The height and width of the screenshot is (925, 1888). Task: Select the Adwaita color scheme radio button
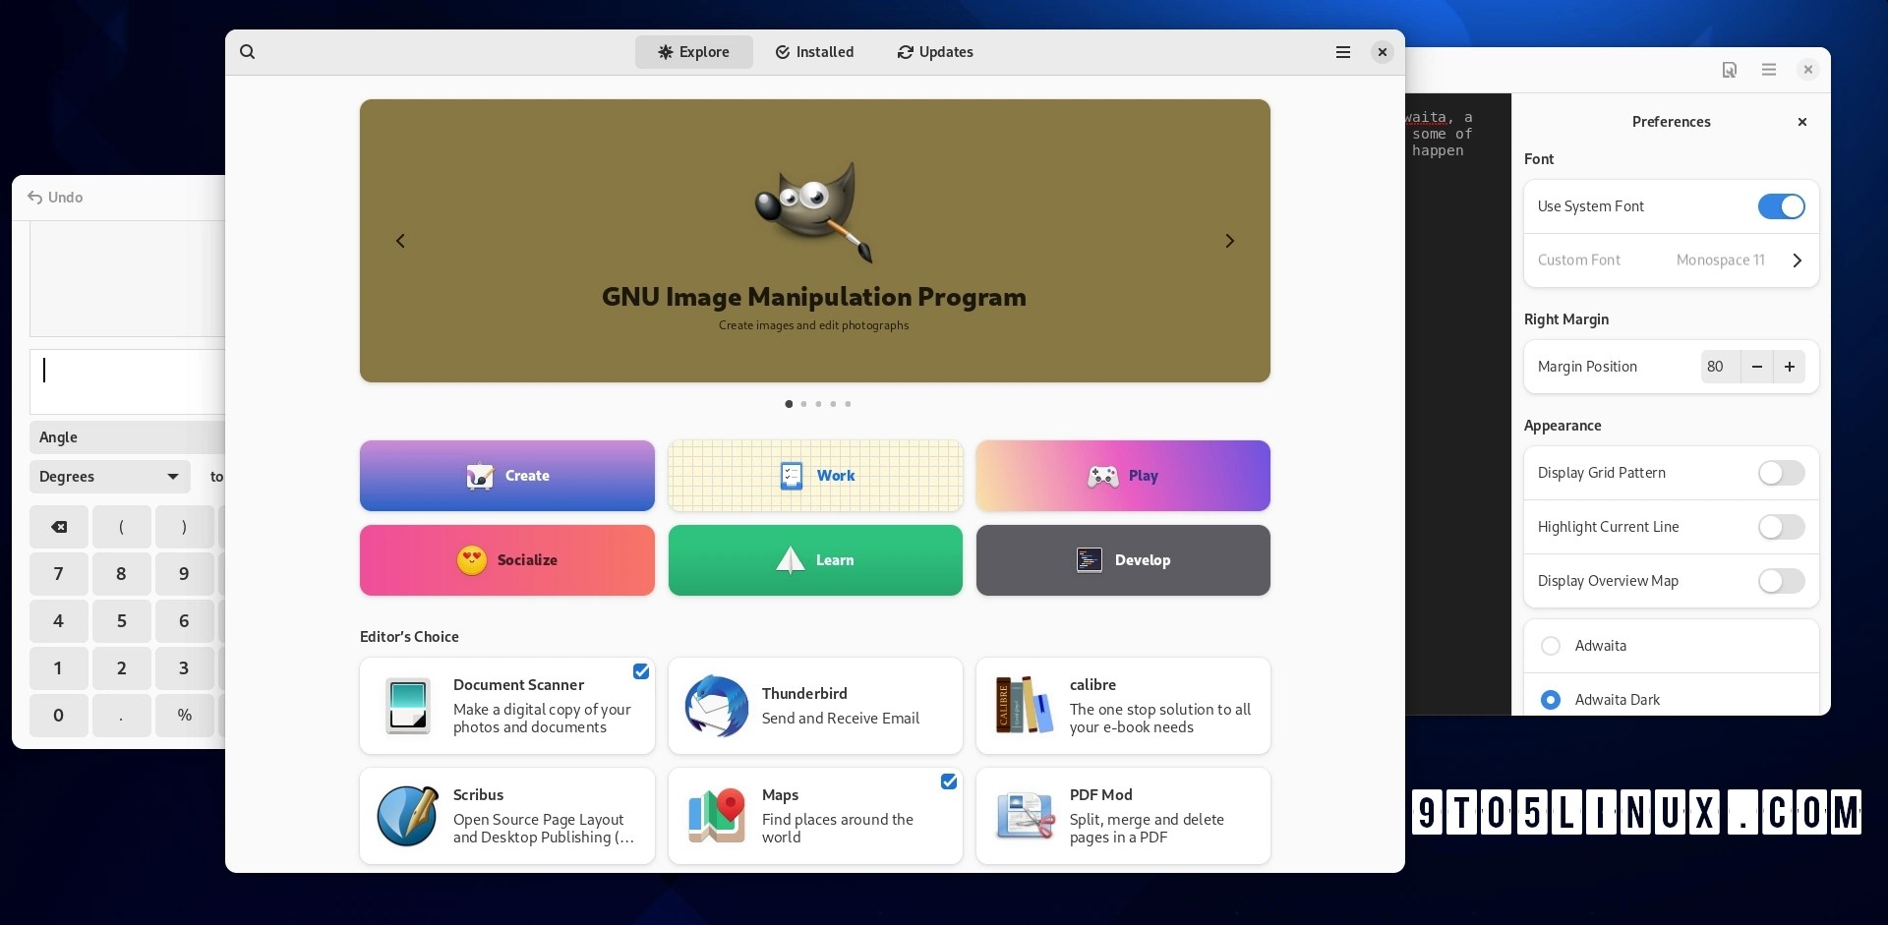tap(1551, 646)
